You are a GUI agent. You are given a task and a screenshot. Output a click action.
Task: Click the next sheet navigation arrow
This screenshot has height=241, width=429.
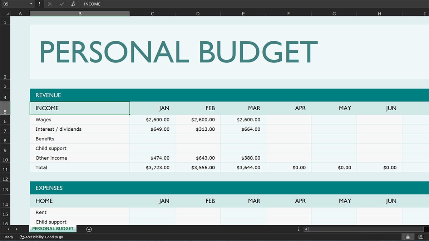tap(16, 229)
